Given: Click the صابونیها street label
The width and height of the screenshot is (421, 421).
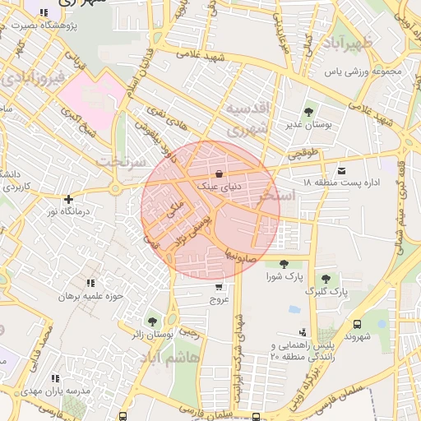Looking at the screenshot, I should pos(241,257).
